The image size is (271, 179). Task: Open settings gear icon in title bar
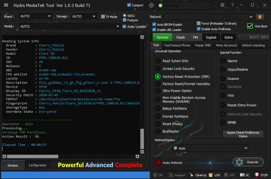pyautogui.click(x=151, y=5)
